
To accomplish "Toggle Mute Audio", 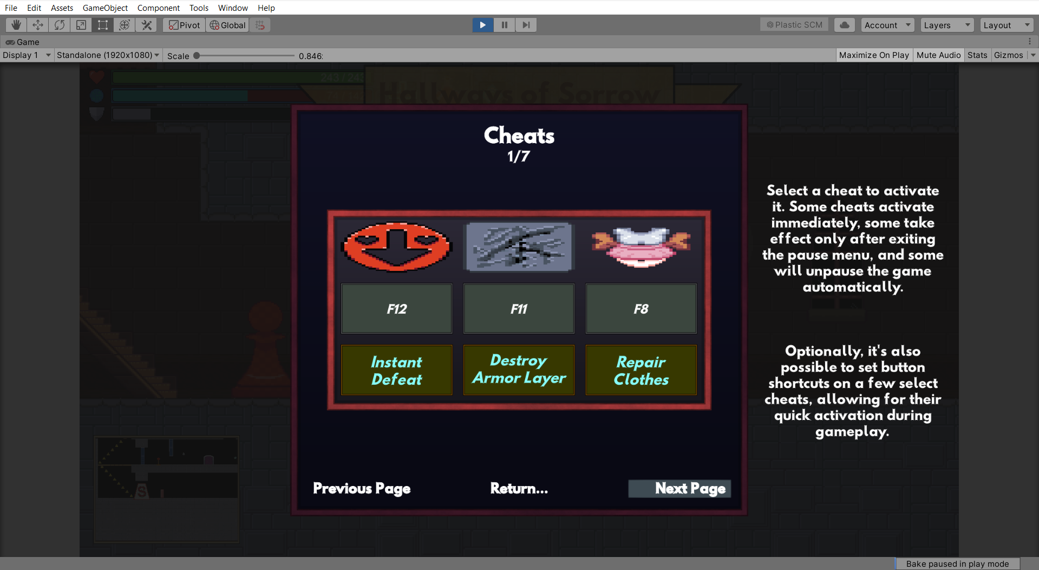I will [938, 55].
